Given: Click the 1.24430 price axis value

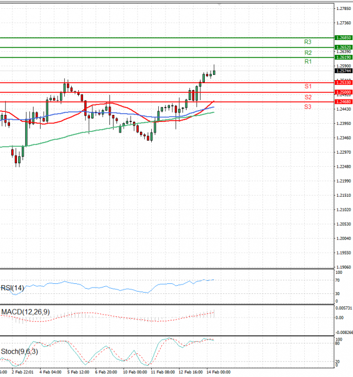Looking at the screenshot, I should point(344,109).
